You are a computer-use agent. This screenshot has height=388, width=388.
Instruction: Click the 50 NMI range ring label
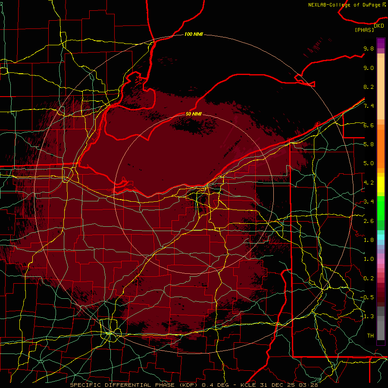pos(194,114)
